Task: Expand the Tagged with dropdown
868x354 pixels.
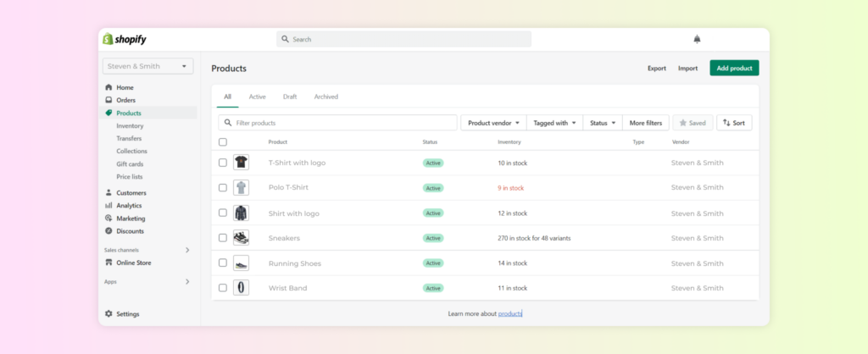Action: pos(554,123)
